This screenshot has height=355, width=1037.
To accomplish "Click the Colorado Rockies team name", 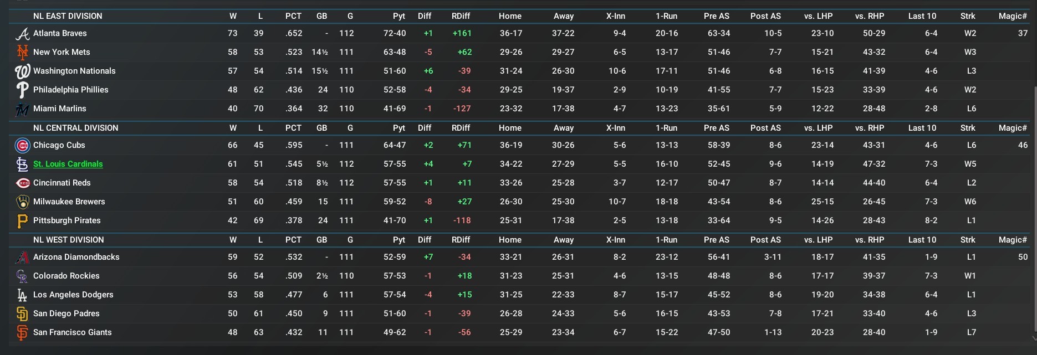I will (x=67, y=276).
